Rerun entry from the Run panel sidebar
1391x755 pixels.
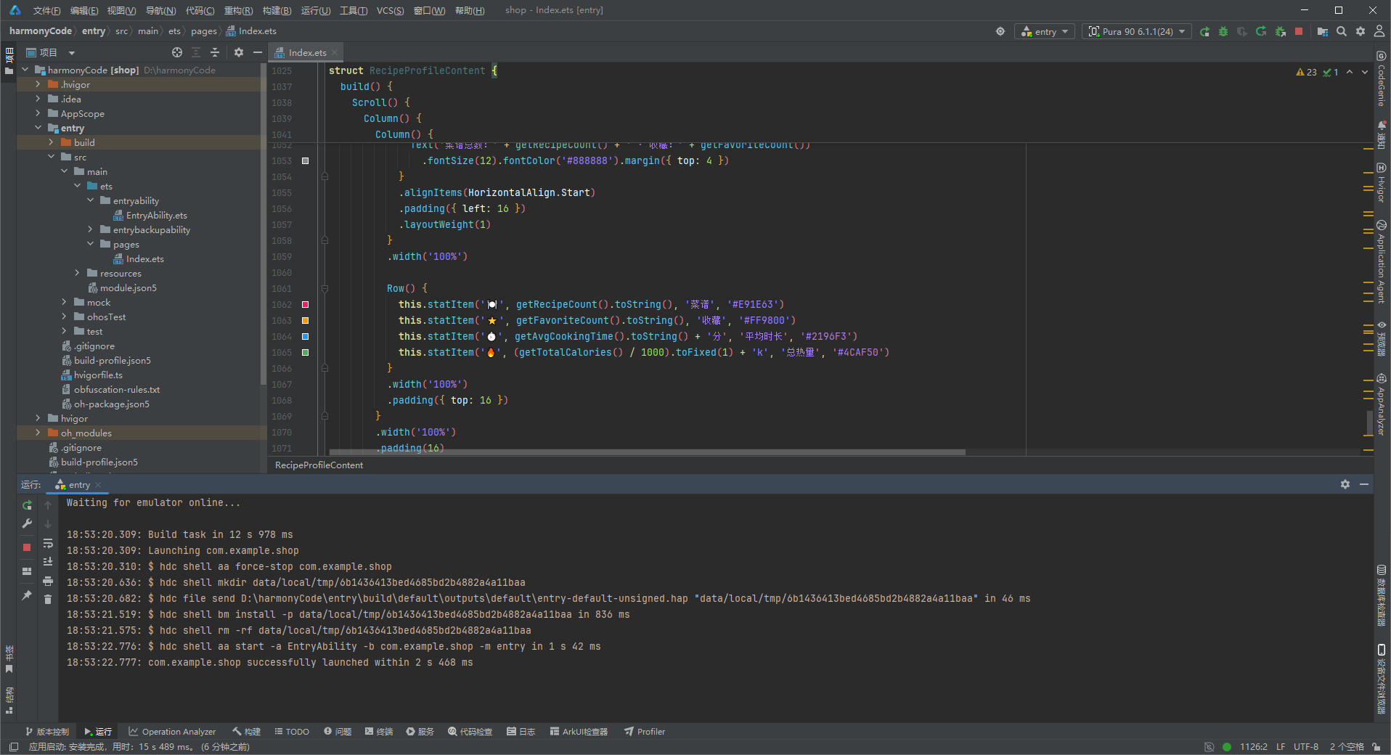point(27,505)
